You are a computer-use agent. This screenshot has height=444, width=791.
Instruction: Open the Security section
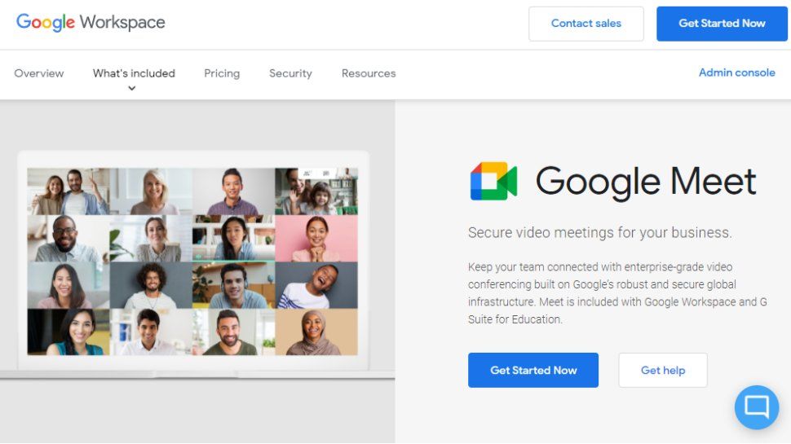(x=290, y=73)
